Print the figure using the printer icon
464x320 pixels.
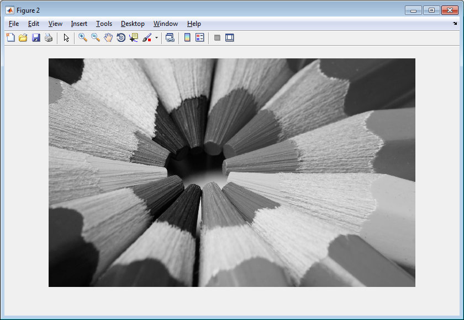(49, 37)
